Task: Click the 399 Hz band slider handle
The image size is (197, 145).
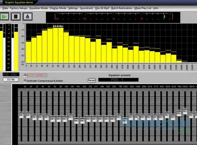Action: point(100,119)
